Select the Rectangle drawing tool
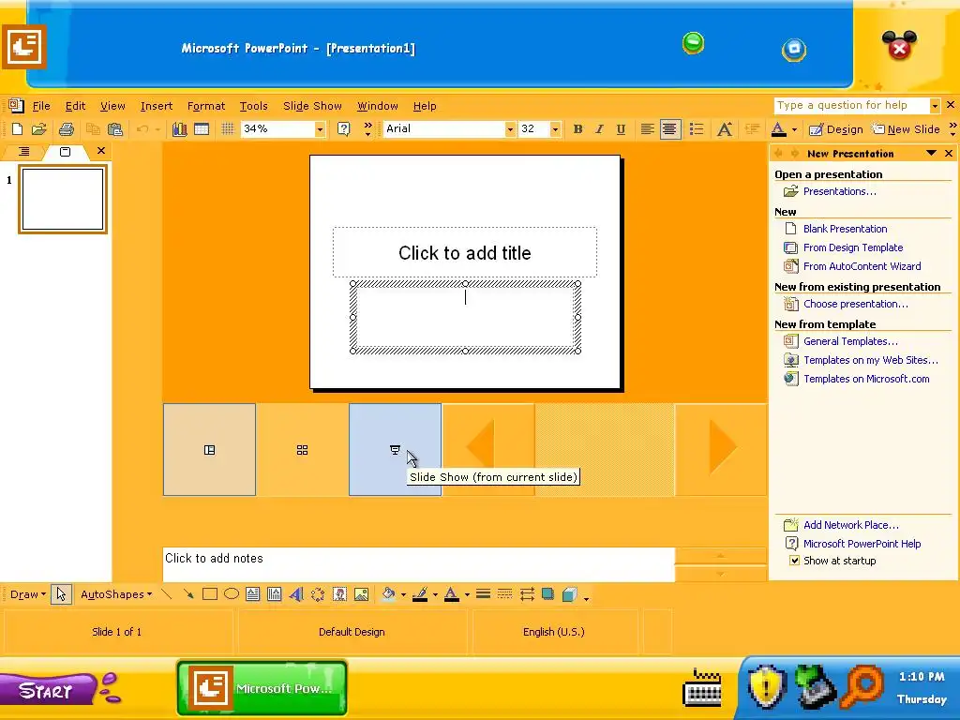The height and width of the screenshot is (720, 960). 209,593
